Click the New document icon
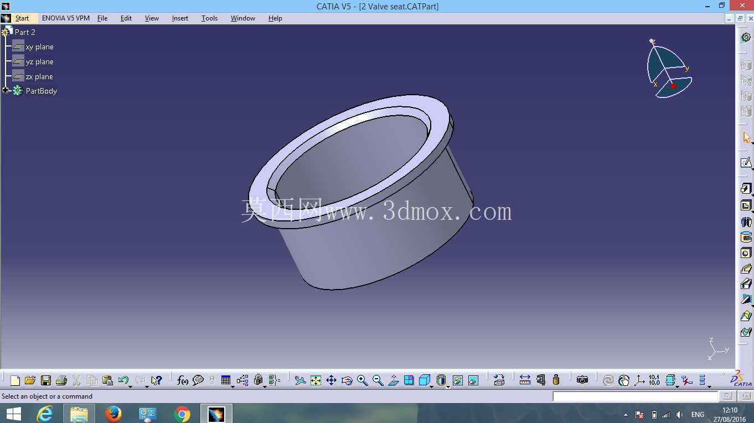This screenshot has height=423, width=754. pyautogui.click(x=15, y=380)
